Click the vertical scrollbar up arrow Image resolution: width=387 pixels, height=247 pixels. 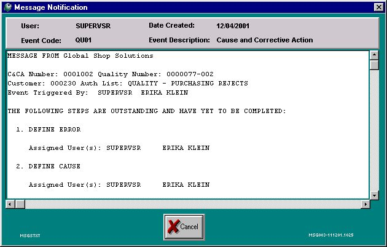374,55
